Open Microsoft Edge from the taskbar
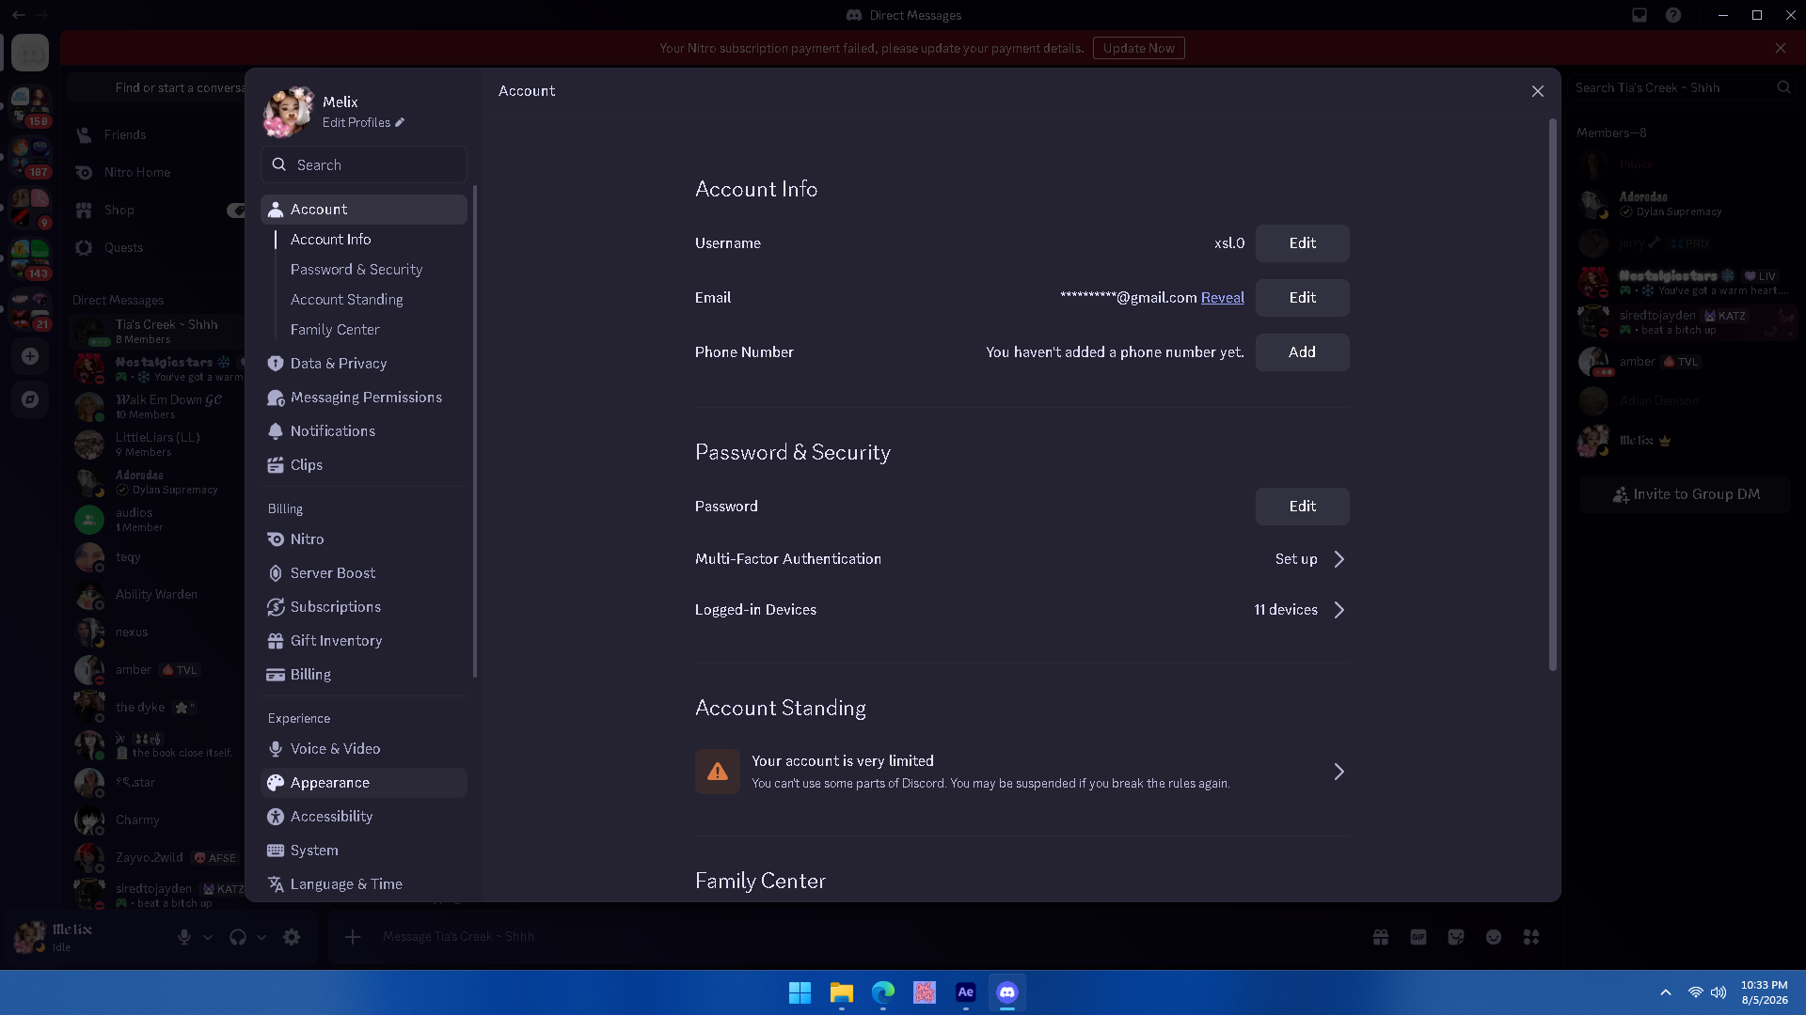Viewport: 1806px width, 1015px height. click(883, 992)
